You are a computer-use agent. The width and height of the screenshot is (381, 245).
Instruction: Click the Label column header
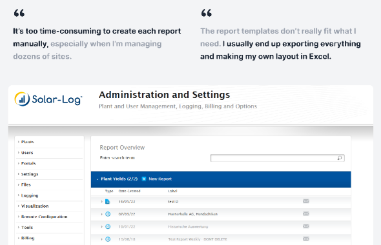pos(172,191)
